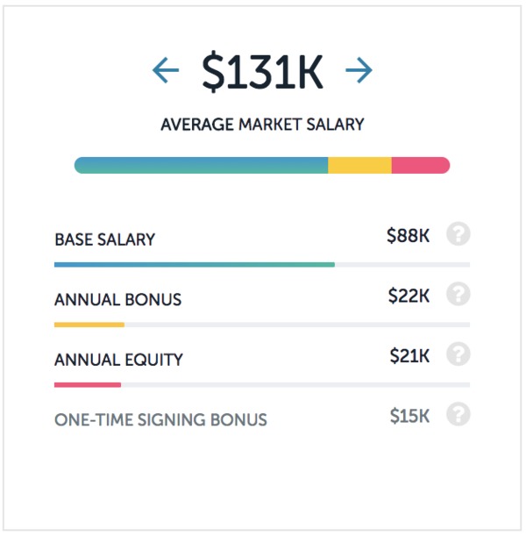Click the $15K signing bonus value

[410, 416]
